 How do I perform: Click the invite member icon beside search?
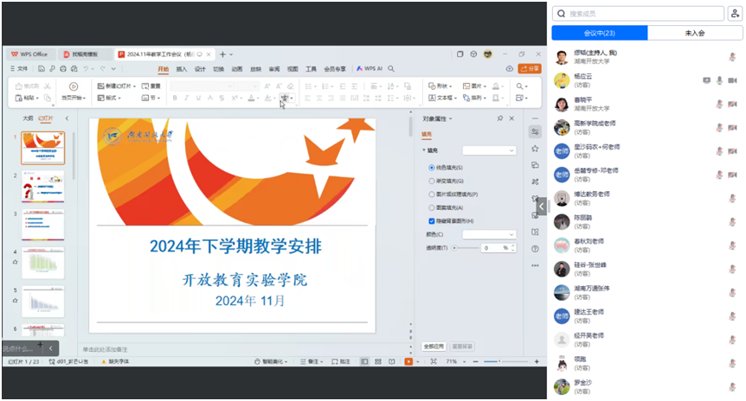point(735,14)
